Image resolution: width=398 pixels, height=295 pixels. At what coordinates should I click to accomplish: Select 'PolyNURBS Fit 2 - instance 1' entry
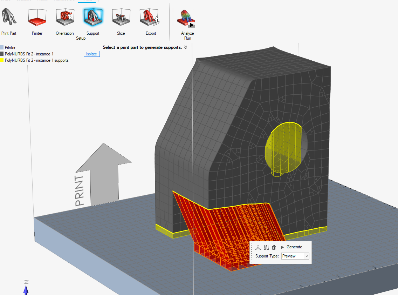(x=29, y=54)
